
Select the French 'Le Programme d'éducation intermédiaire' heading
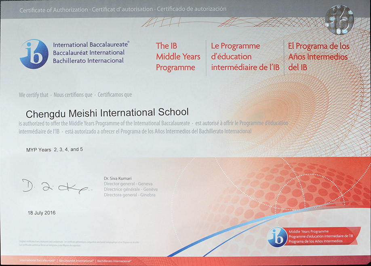(x=245, y=57)
